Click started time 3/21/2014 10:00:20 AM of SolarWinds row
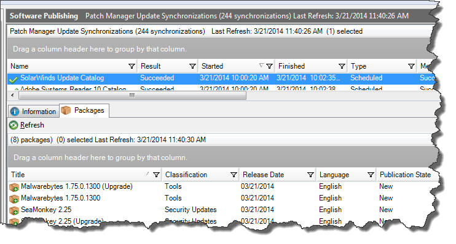Viewport: 456px width, 244px height. coord(234,78)
